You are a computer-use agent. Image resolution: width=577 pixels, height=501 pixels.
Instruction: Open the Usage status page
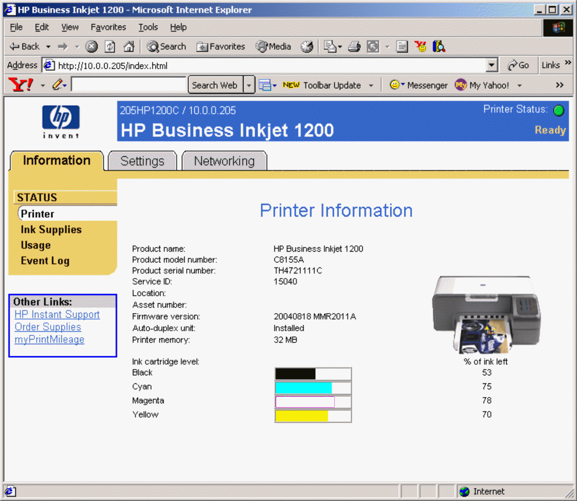click(x=36, y=245)
